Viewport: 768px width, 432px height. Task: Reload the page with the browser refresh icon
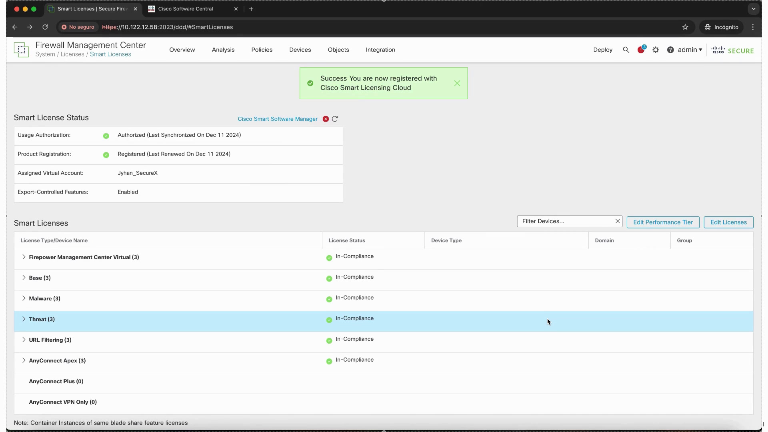click(45, 27)
